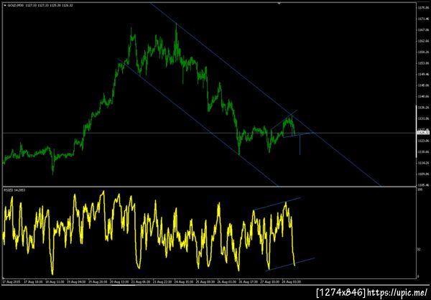Click the horizontal scrollbar thumb below time axis
431x300 pixels.
[x=124, y=285]
